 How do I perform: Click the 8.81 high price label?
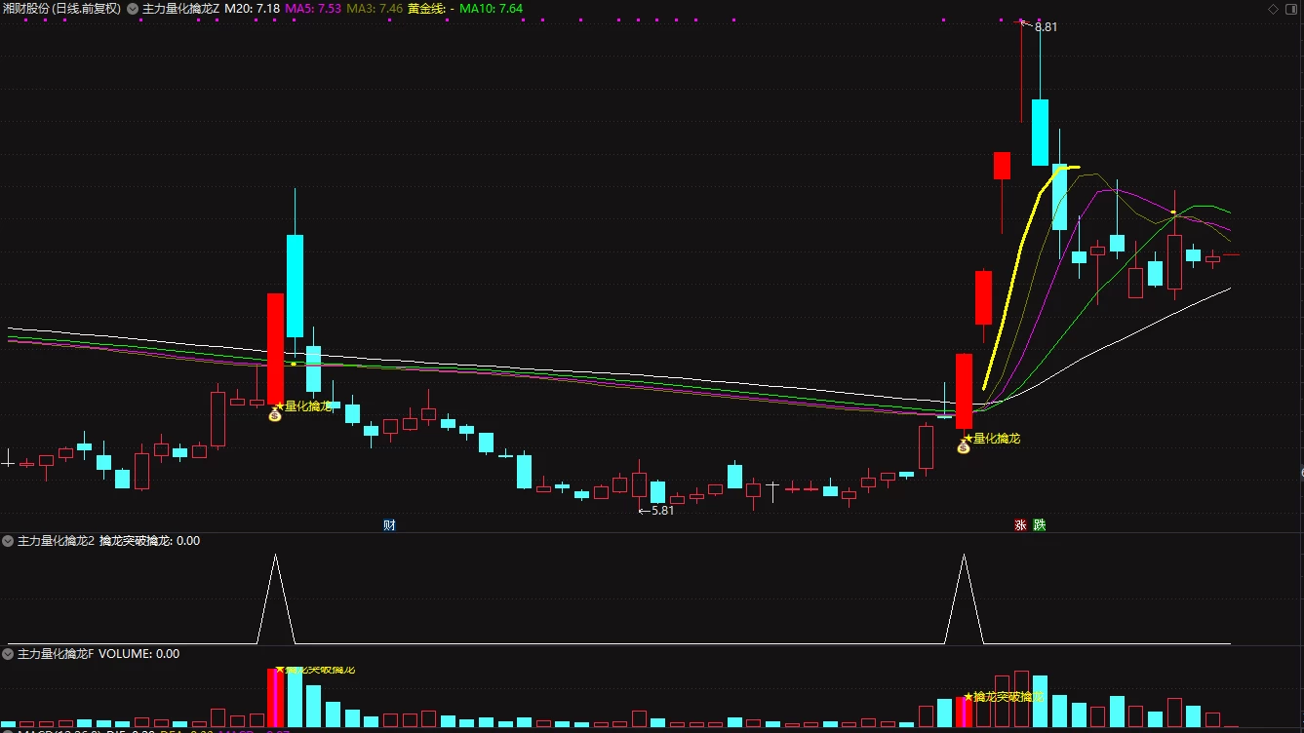pos(1046,27)
